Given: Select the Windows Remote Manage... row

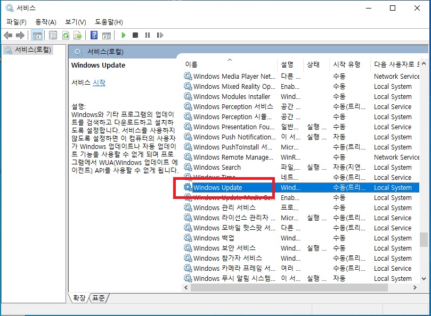Looking at the screenshot, I should pos(301,157).
